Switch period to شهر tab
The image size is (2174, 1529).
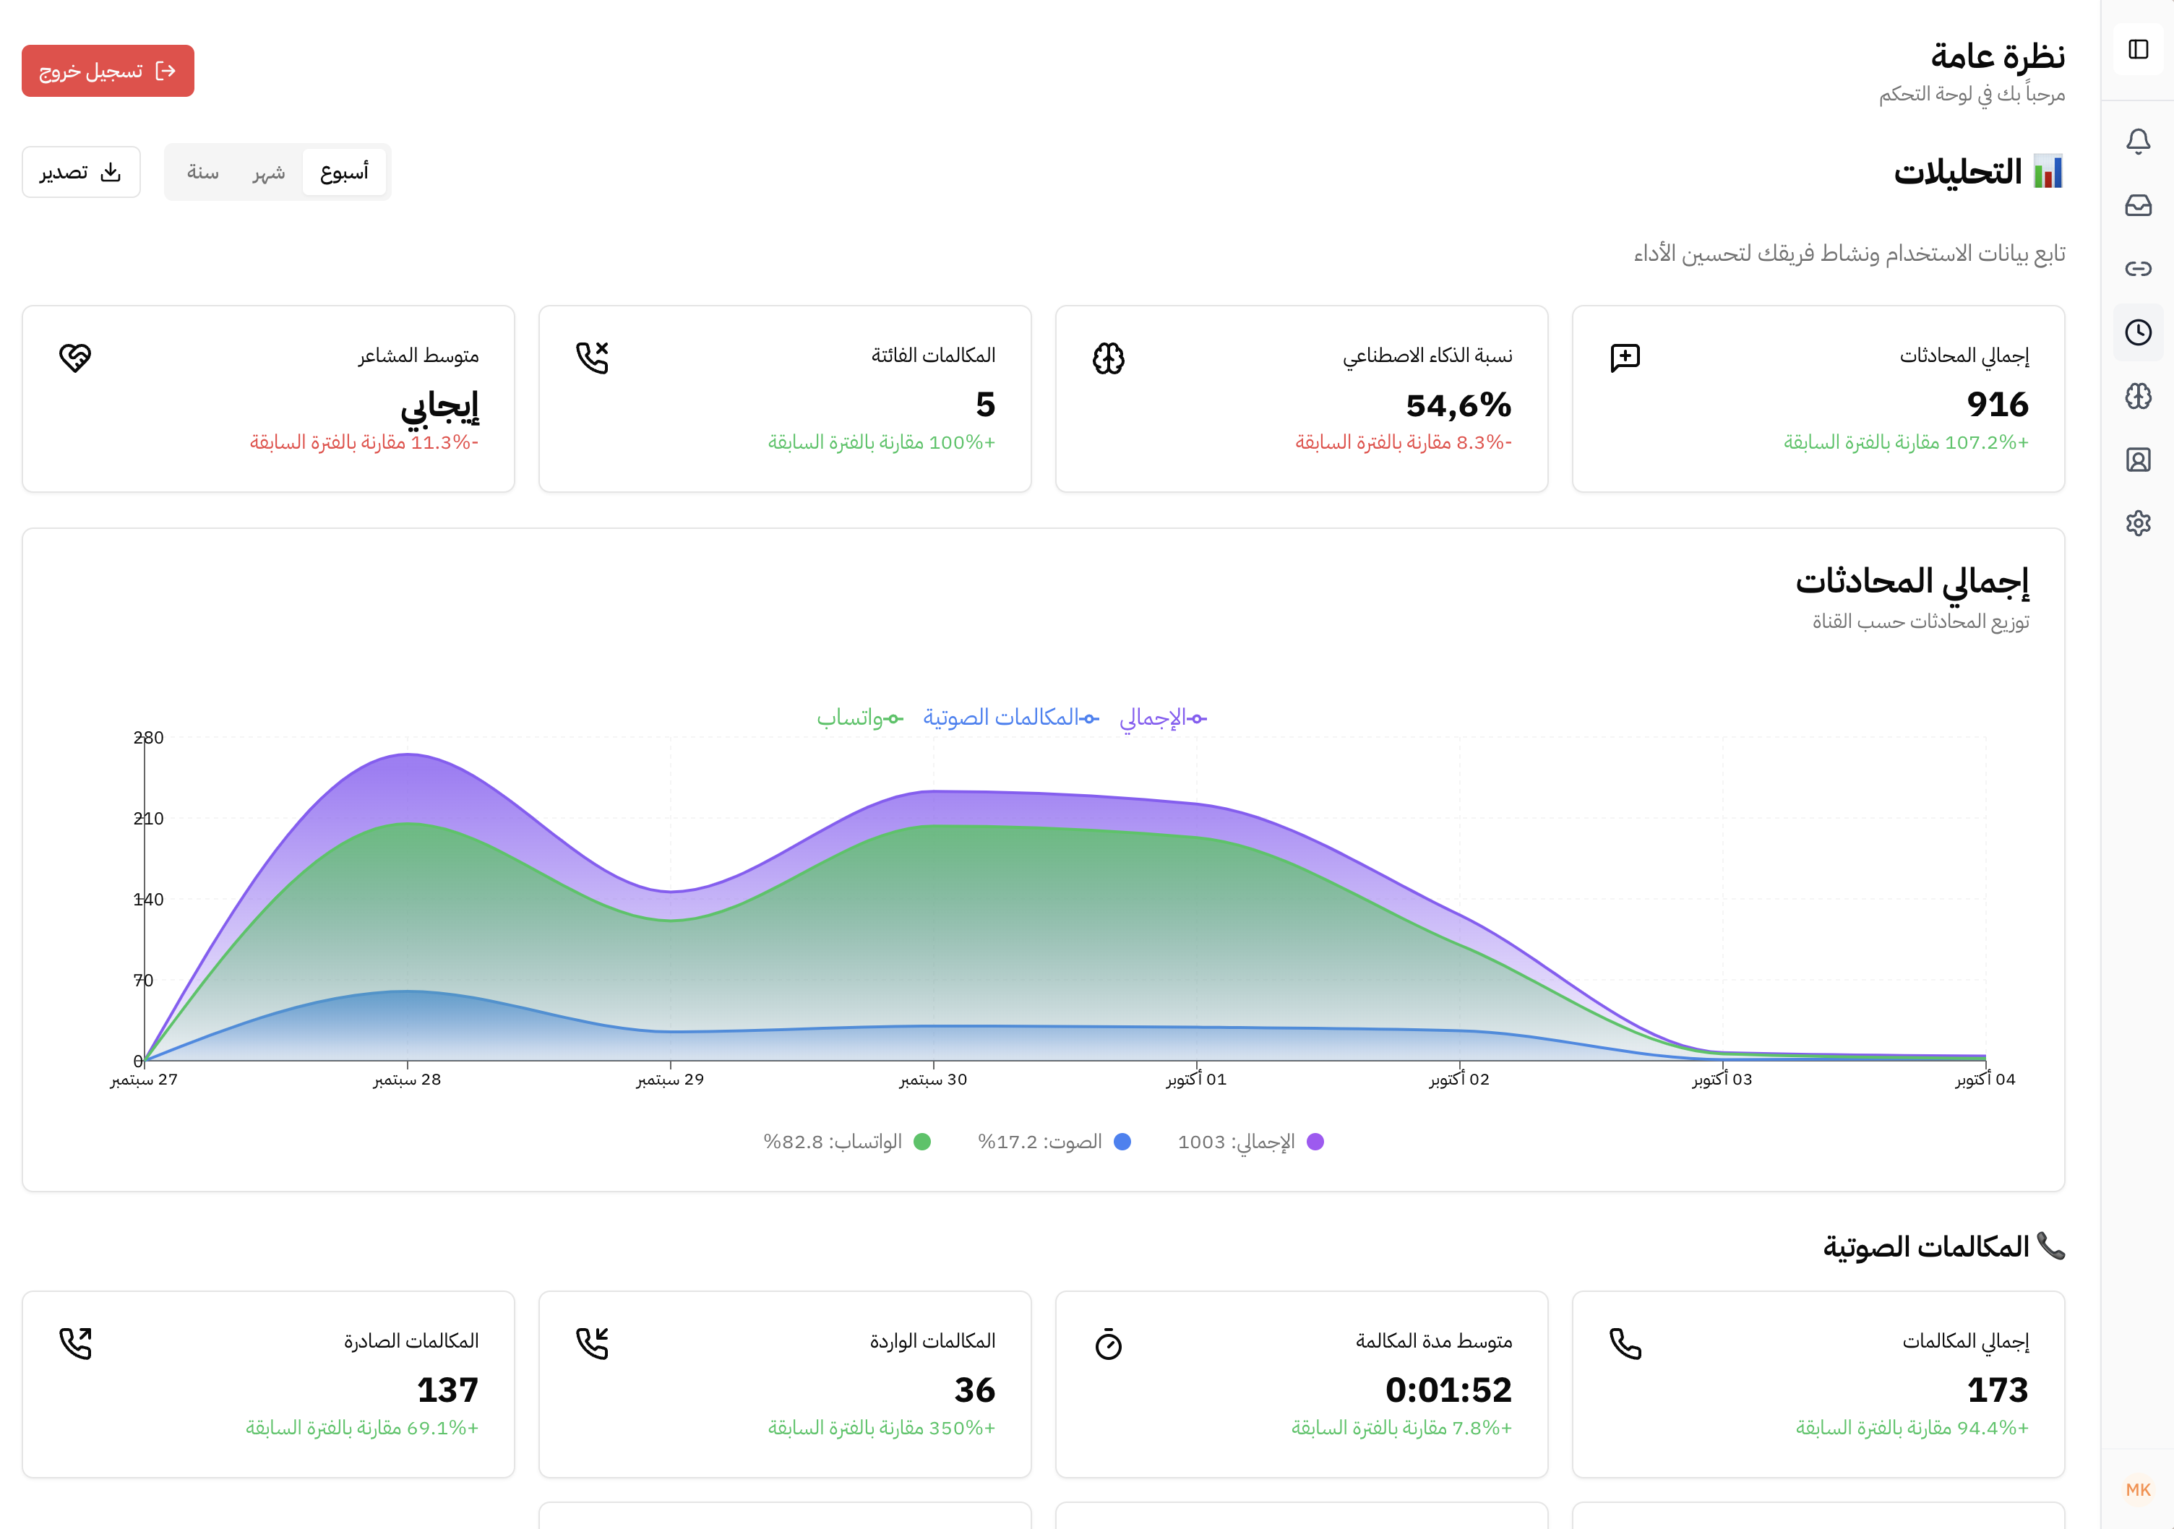269,172
